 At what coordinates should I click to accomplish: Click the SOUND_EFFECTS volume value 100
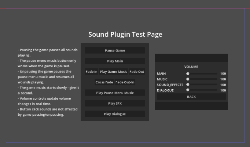[223, 85]
